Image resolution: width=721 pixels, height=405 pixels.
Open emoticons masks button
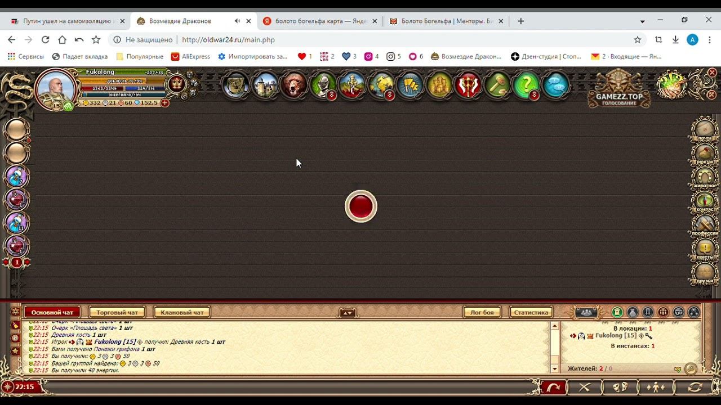pos(620,388)
